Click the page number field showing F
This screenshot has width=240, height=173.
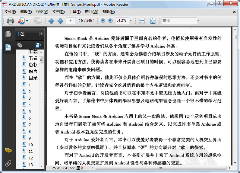(71, 21)
